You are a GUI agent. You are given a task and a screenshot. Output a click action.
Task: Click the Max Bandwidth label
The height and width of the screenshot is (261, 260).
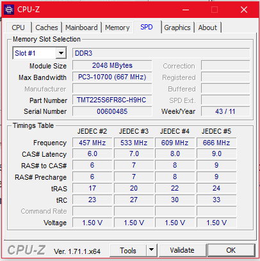coord(42,77)
